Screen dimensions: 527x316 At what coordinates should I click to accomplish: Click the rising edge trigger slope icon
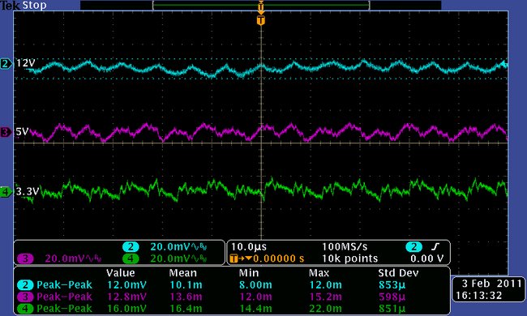point(435,247)
